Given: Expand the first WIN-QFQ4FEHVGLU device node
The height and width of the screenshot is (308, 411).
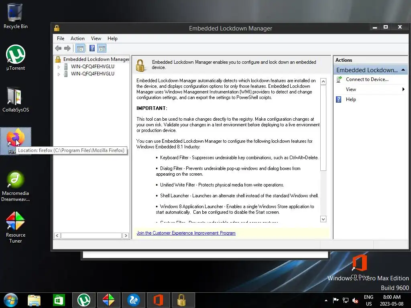Looking at the screenshot, I should [59, 67].
